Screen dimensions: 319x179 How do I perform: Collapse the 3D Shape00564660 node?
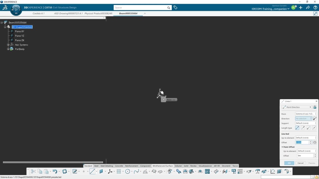[x=5, y=27]
